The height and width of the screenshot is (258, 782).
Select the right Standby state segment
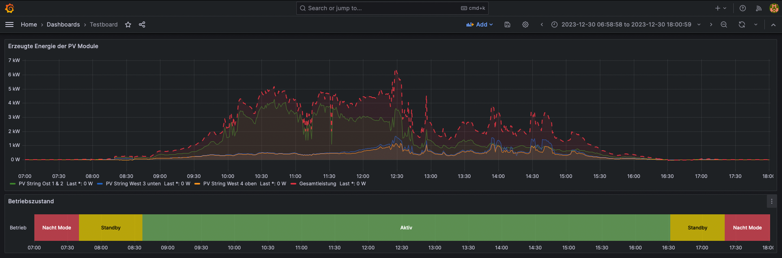click(698, 227)
